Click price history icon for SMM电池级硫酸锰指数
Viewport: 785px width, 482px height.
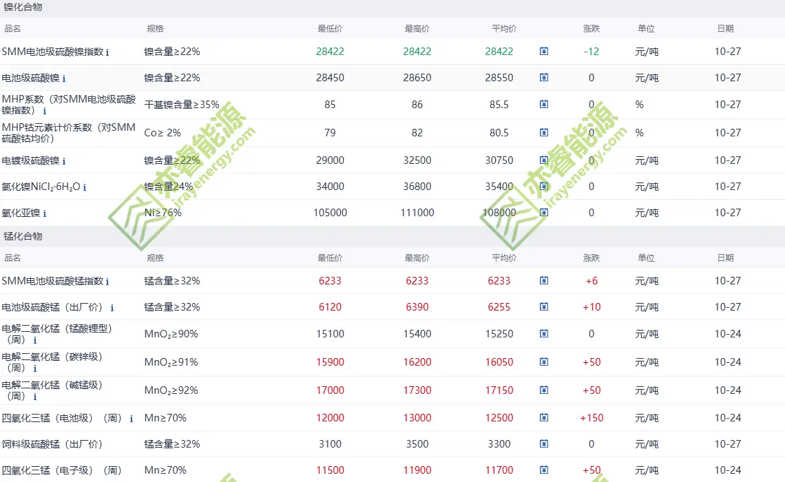pos(544,281)
